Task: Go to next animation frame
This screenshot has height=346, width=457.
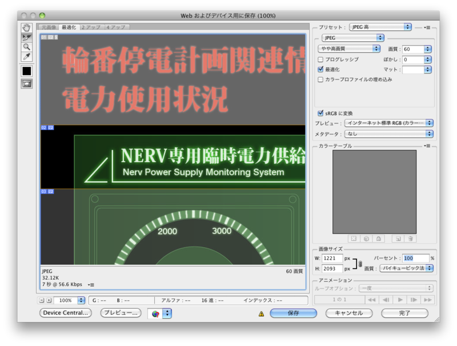Action: 414,300
